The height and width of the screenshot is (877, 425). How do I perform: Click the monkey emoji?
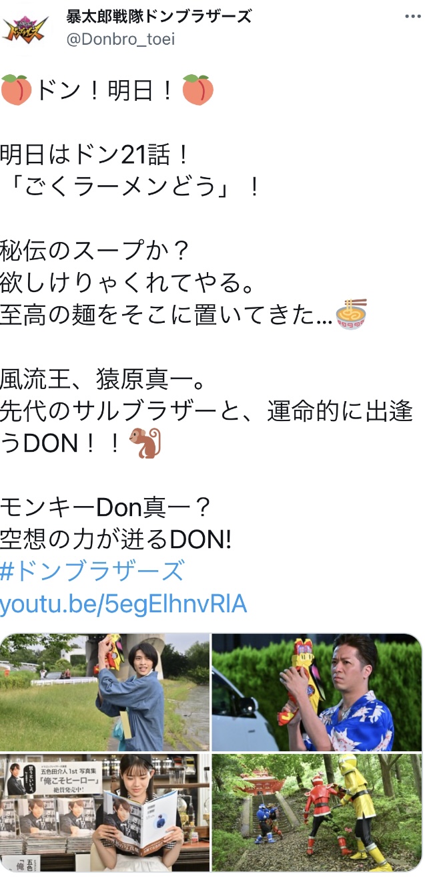tap(145, 443)
